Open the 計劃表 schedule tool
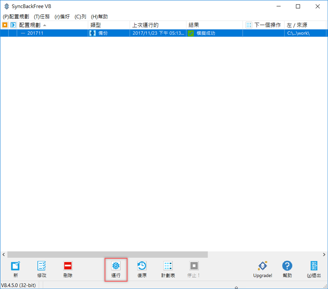This screenshot has height=289, width=328. pyautogui.click(x=168, y=269)
